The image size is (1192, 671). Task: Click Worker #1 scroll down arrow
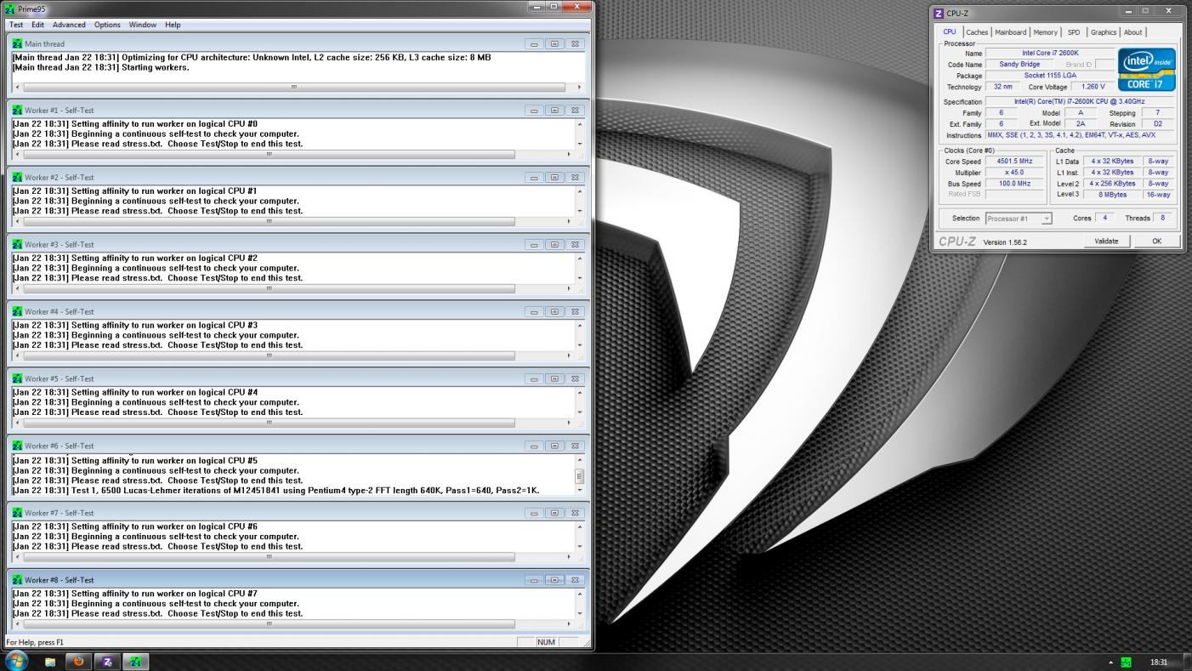click(x=580, y=144)
